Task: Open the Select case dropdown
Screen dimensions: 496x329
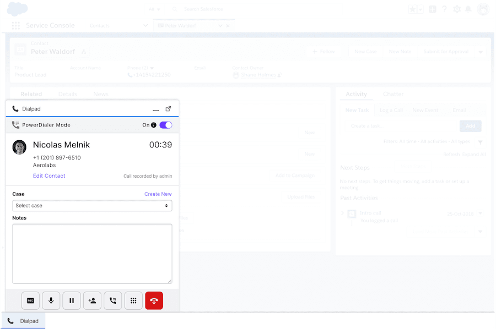Action: pos(92,205)
